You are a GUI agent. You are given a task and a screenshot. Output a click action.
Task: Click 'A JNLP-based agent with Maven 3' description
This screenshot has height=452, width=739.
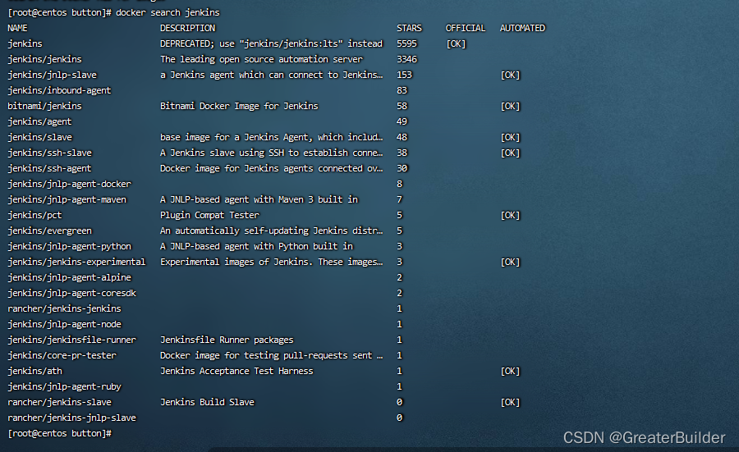pos(259,199)
